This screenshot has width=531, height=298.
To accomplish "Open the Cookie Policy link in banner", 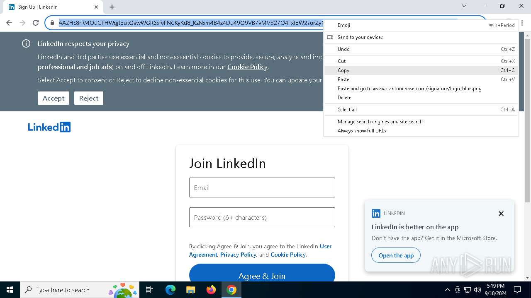I will pos(247,67).
